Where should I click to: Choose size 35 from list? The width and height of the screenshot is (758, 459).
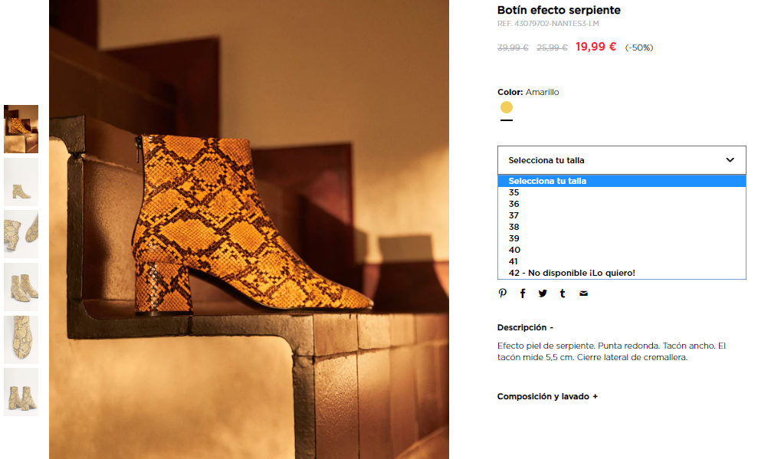pos(514,192)
